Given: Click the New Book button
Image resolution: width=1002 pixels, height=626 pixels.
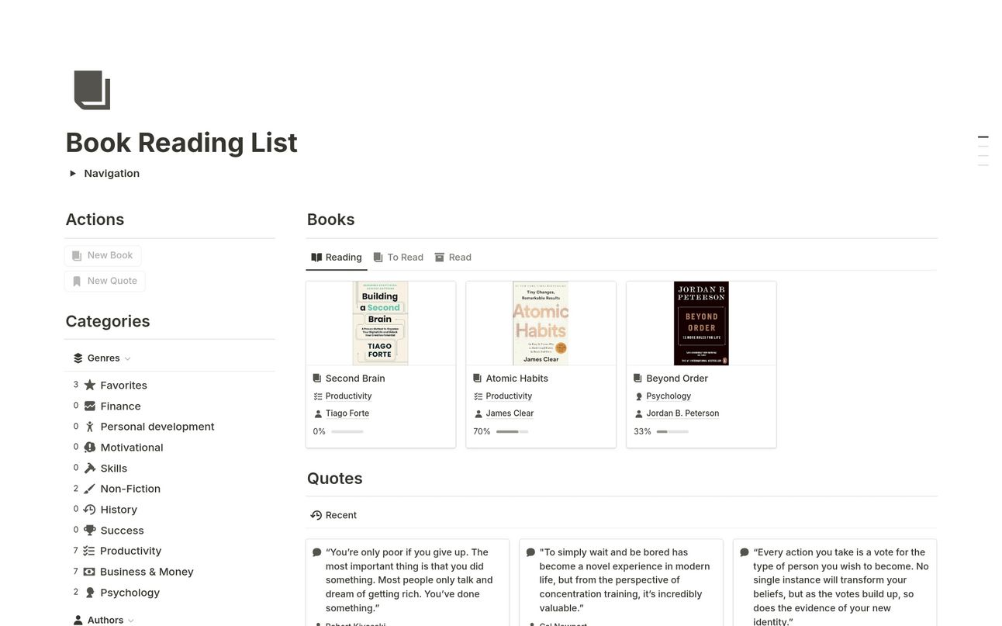Looking at the screenshot, I should pyautogui.click(x=102, y=255).
